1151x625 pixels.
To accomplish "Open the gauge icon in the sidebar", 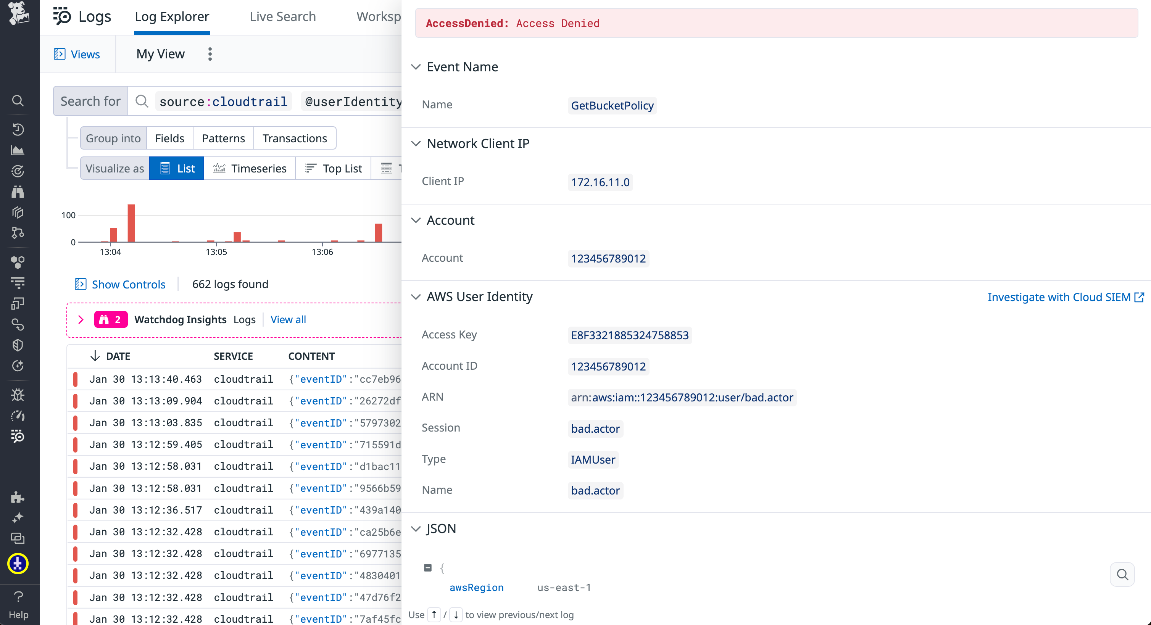I will (18, 416).
